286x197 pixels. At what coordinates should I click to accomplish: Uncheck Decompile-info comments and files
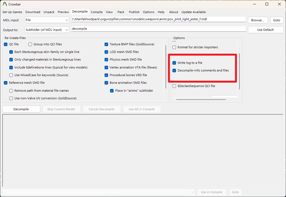174,71
